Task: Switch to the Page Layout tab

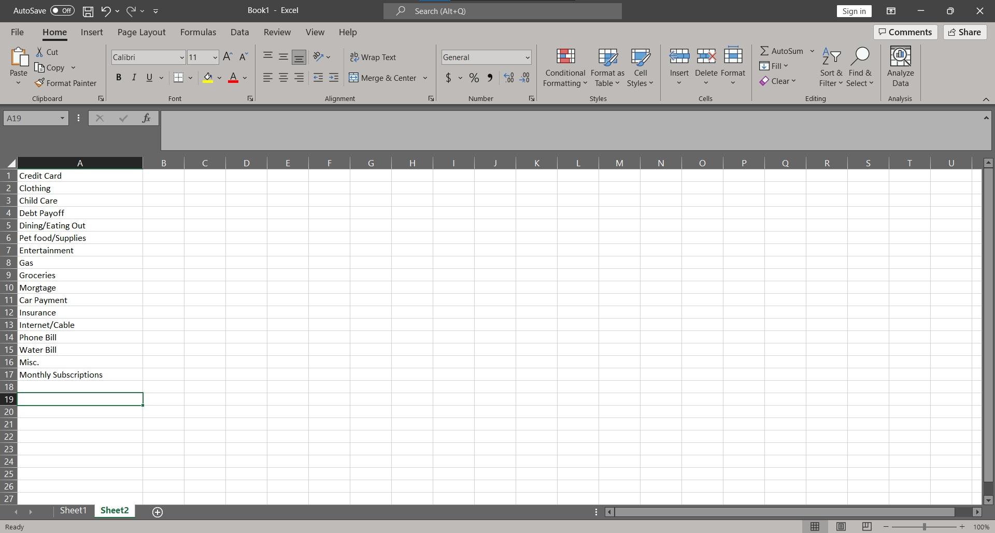Action: point(141,32)
